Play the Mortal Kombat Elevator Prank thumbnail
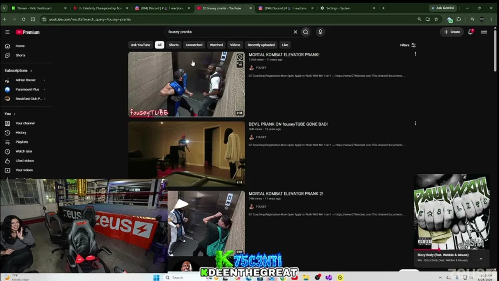Screen dimensions: 499x281 186,84
